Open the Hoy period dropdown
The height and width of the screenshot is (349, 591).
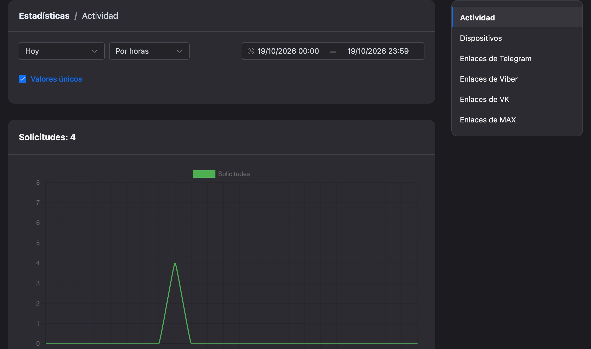62,51
